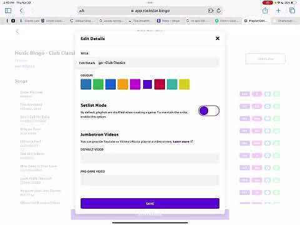Open the AA reader and text-size menu

tap(82, 11)
